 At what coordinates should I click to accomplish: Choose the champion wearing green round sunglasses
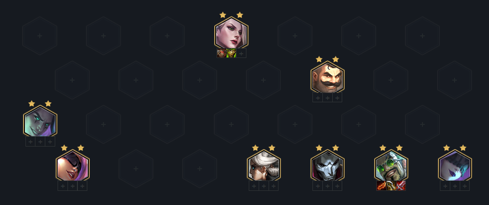point(391,166)
